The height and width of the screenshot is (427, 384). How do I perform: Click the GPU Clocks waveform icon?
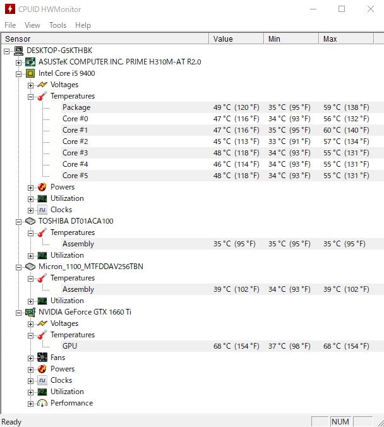[42, 380]
